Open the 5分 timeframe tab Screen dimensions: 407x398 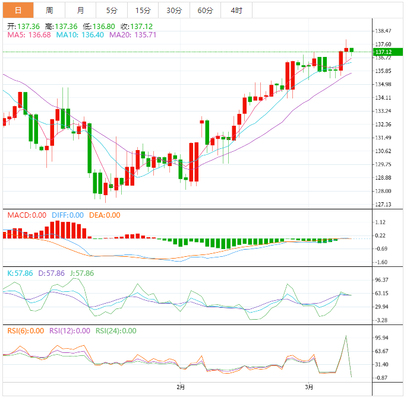coord(112,10)
